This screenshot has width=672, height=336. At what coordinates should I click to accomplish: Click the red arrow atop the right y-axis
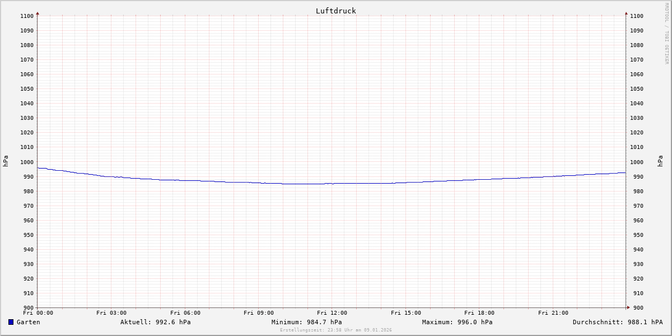pos(626,13)
